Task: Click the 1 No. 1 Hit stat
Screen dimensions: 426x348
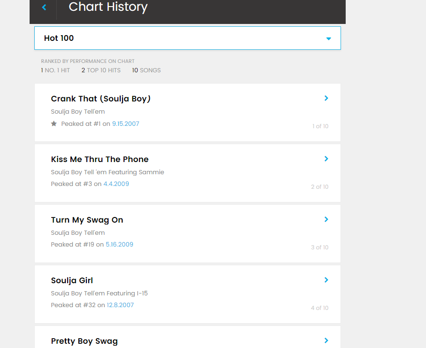Action: point(55,70)
